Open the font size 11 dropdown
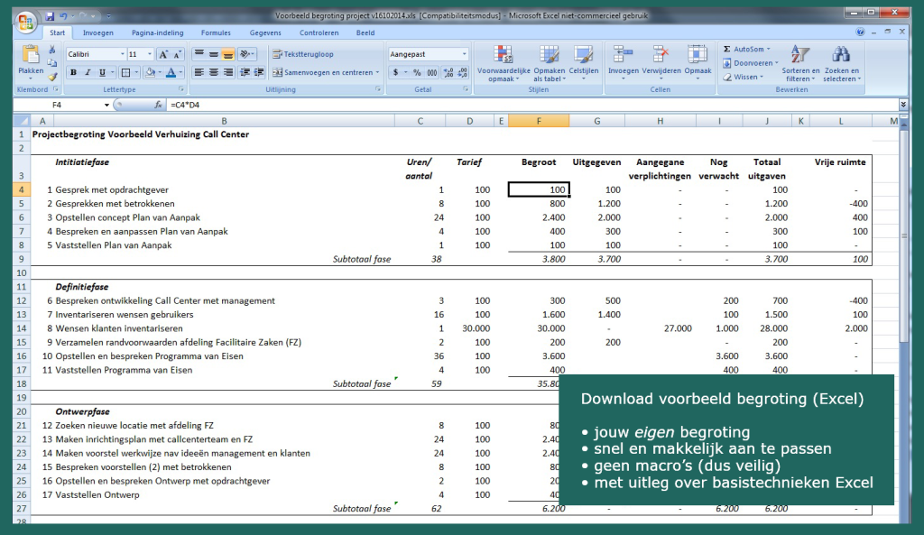 click(x=150, y=54)
